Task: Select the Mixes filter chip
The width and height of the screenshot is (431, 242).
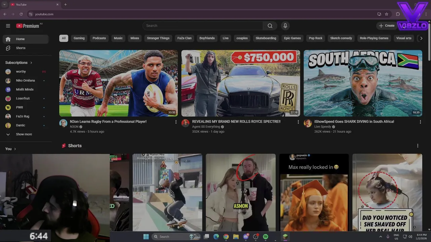Action: [135, 38]
